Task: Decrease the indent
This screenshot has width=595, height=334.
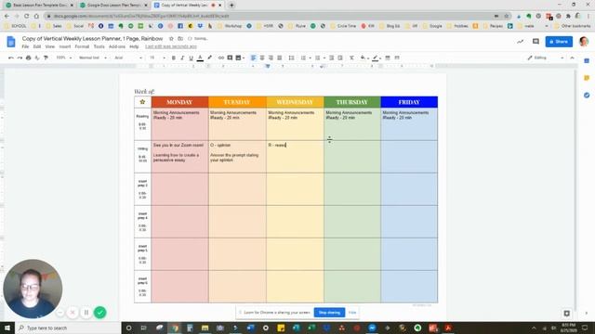Action: (x=331, y=58)
